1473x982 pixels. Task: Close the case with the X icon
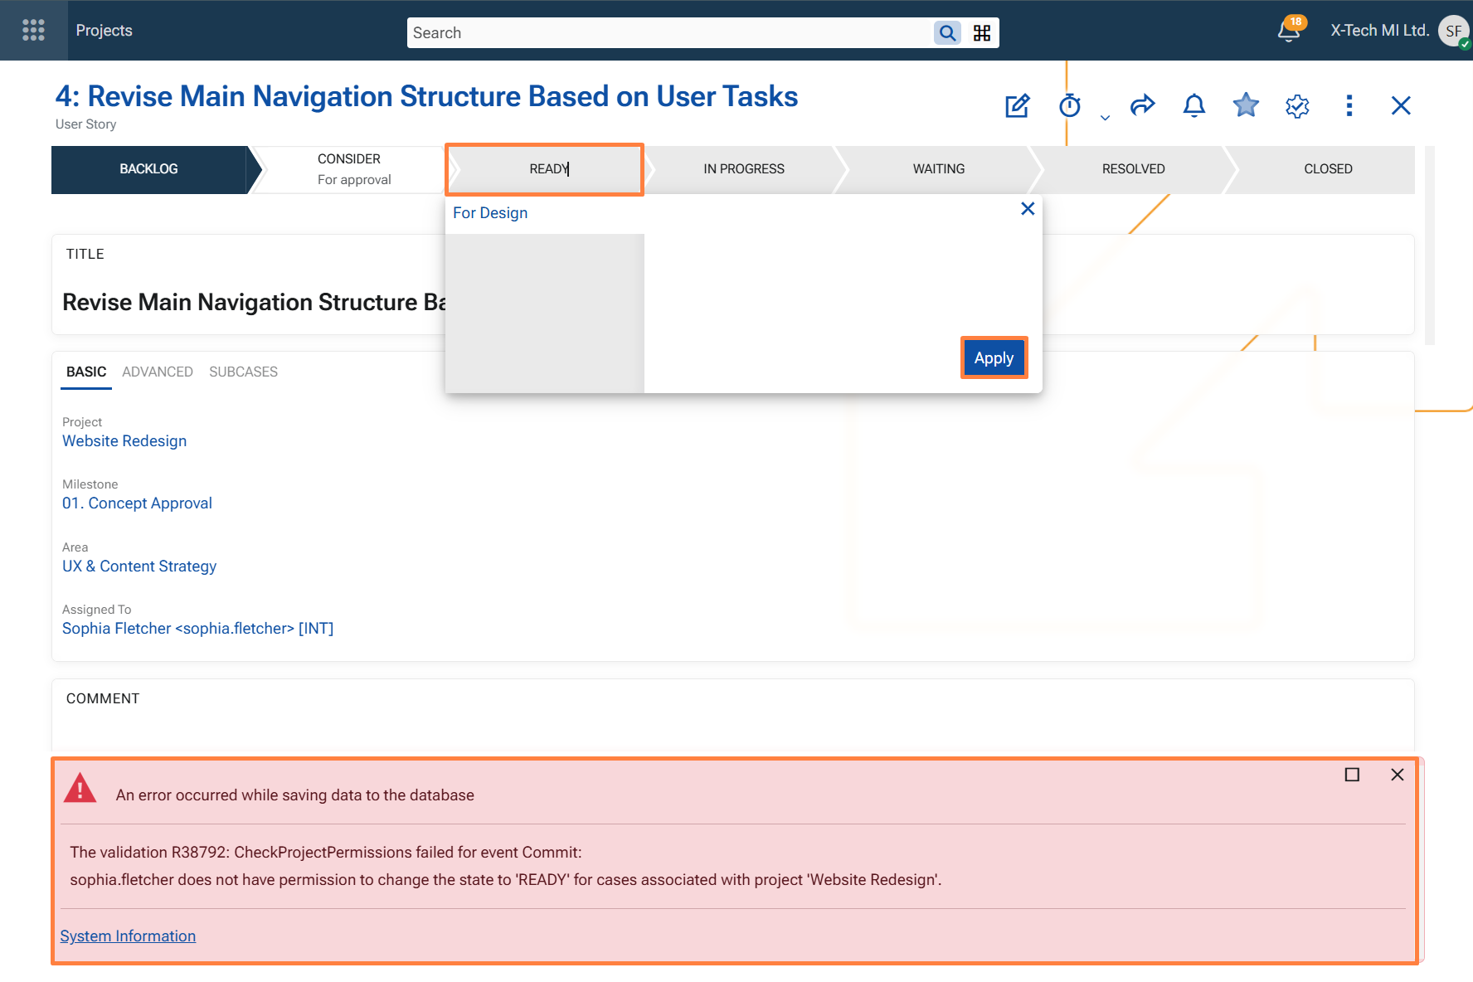click(1401, 105)
